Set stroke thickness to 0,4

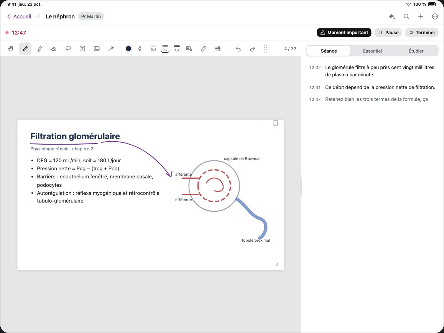[x=153, y=49]
